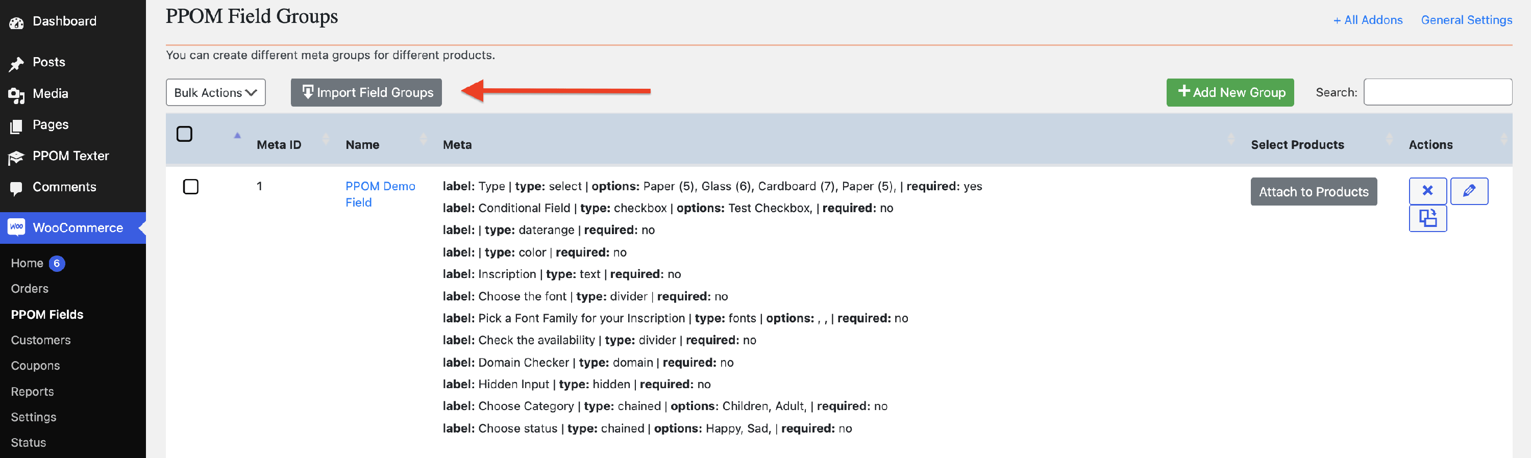Click the Import Field Groups button
This screenshot has width=1531, height=458.
[366, 93]
